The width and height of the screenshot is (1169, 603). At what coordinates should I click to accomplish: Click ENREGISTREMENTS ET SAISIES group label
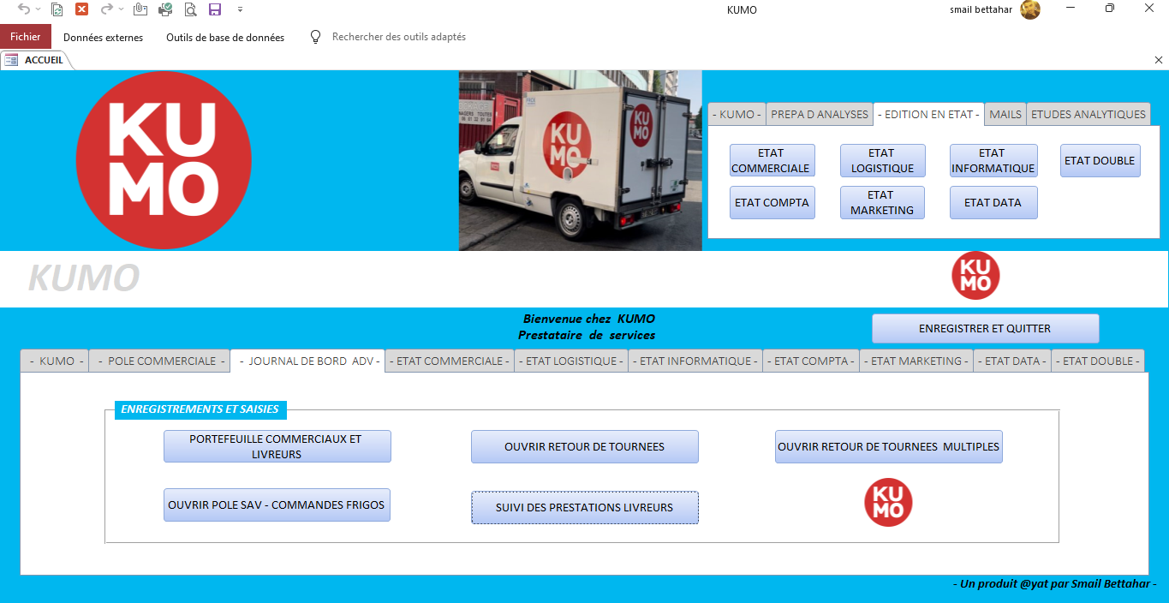pos(200,409)
